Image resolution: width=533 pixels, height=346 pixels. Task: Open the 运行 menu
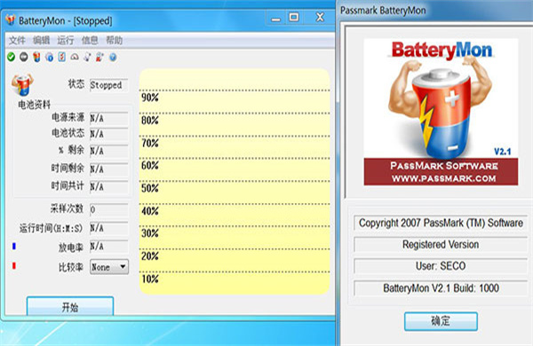click(65, 41)
